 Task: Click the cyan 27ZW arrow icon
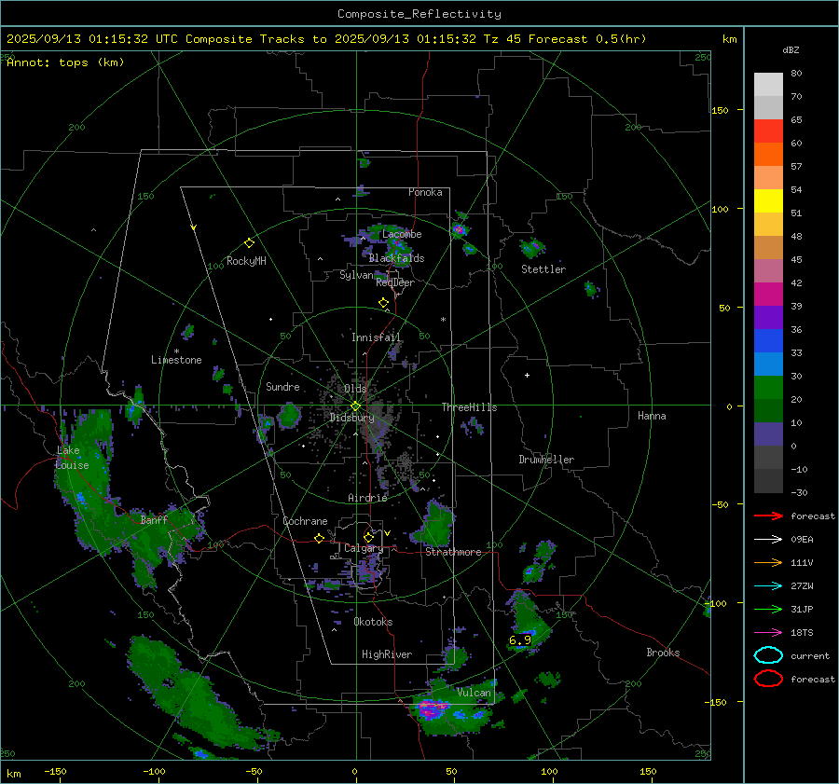[x=768, y=586]
